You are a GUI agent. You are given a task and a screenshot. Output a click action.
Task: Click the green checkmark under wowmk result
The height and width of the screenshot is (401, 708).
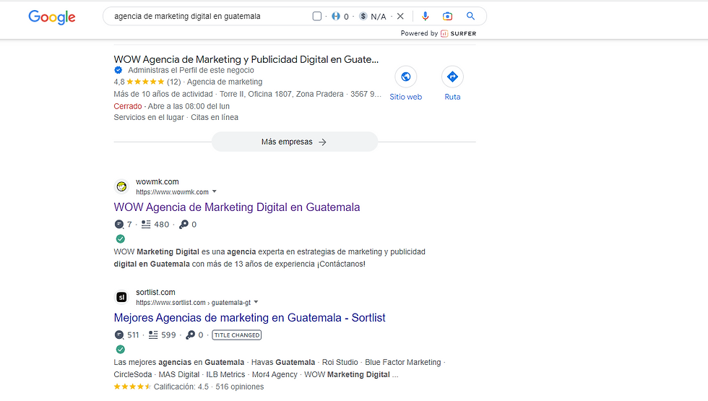120,239
